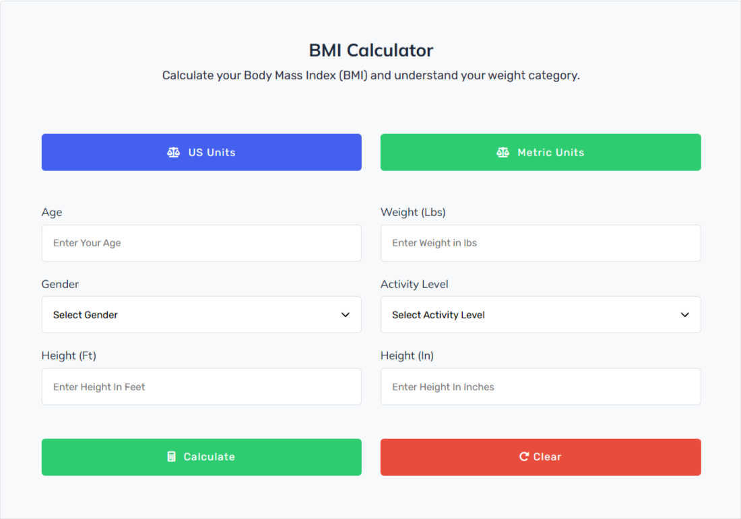This screenshot has height=519, width=741.
Task: Click the scale icon on US Units
Action: click(x=173, y=153)
